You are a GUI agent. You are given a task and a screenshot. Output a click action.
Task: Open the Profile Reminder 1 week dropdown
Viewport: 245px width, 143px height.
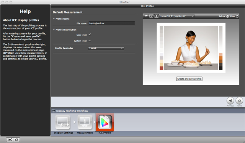106,48
